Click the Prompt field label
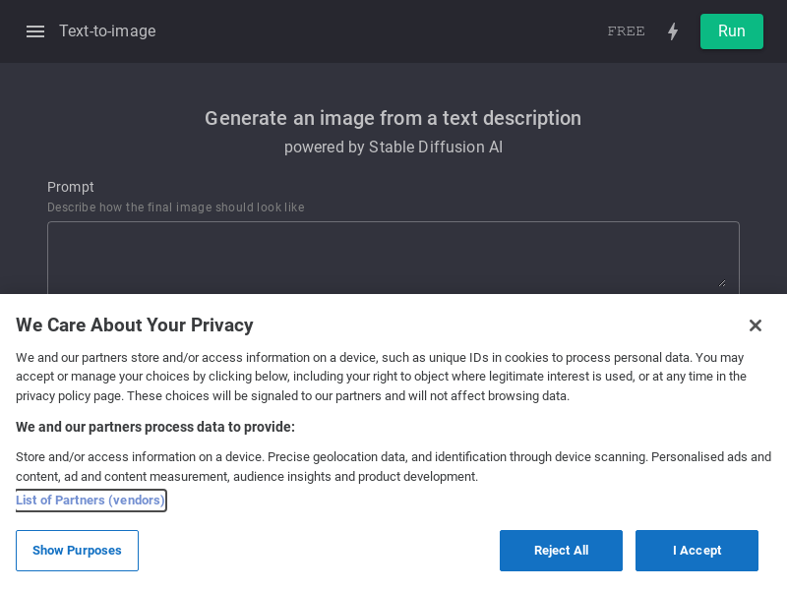The image size is (787, 590). (x=70, y=187)
